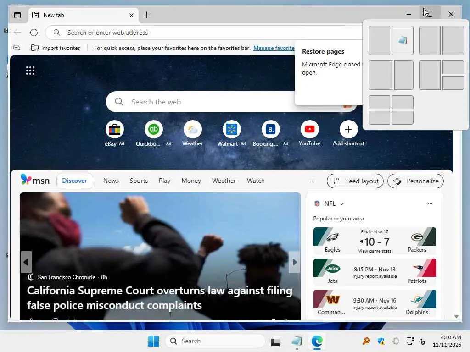This screenshot has height=352, width=470.
Task: Click the 'Popular in your area' label
Action: [338, 219]
